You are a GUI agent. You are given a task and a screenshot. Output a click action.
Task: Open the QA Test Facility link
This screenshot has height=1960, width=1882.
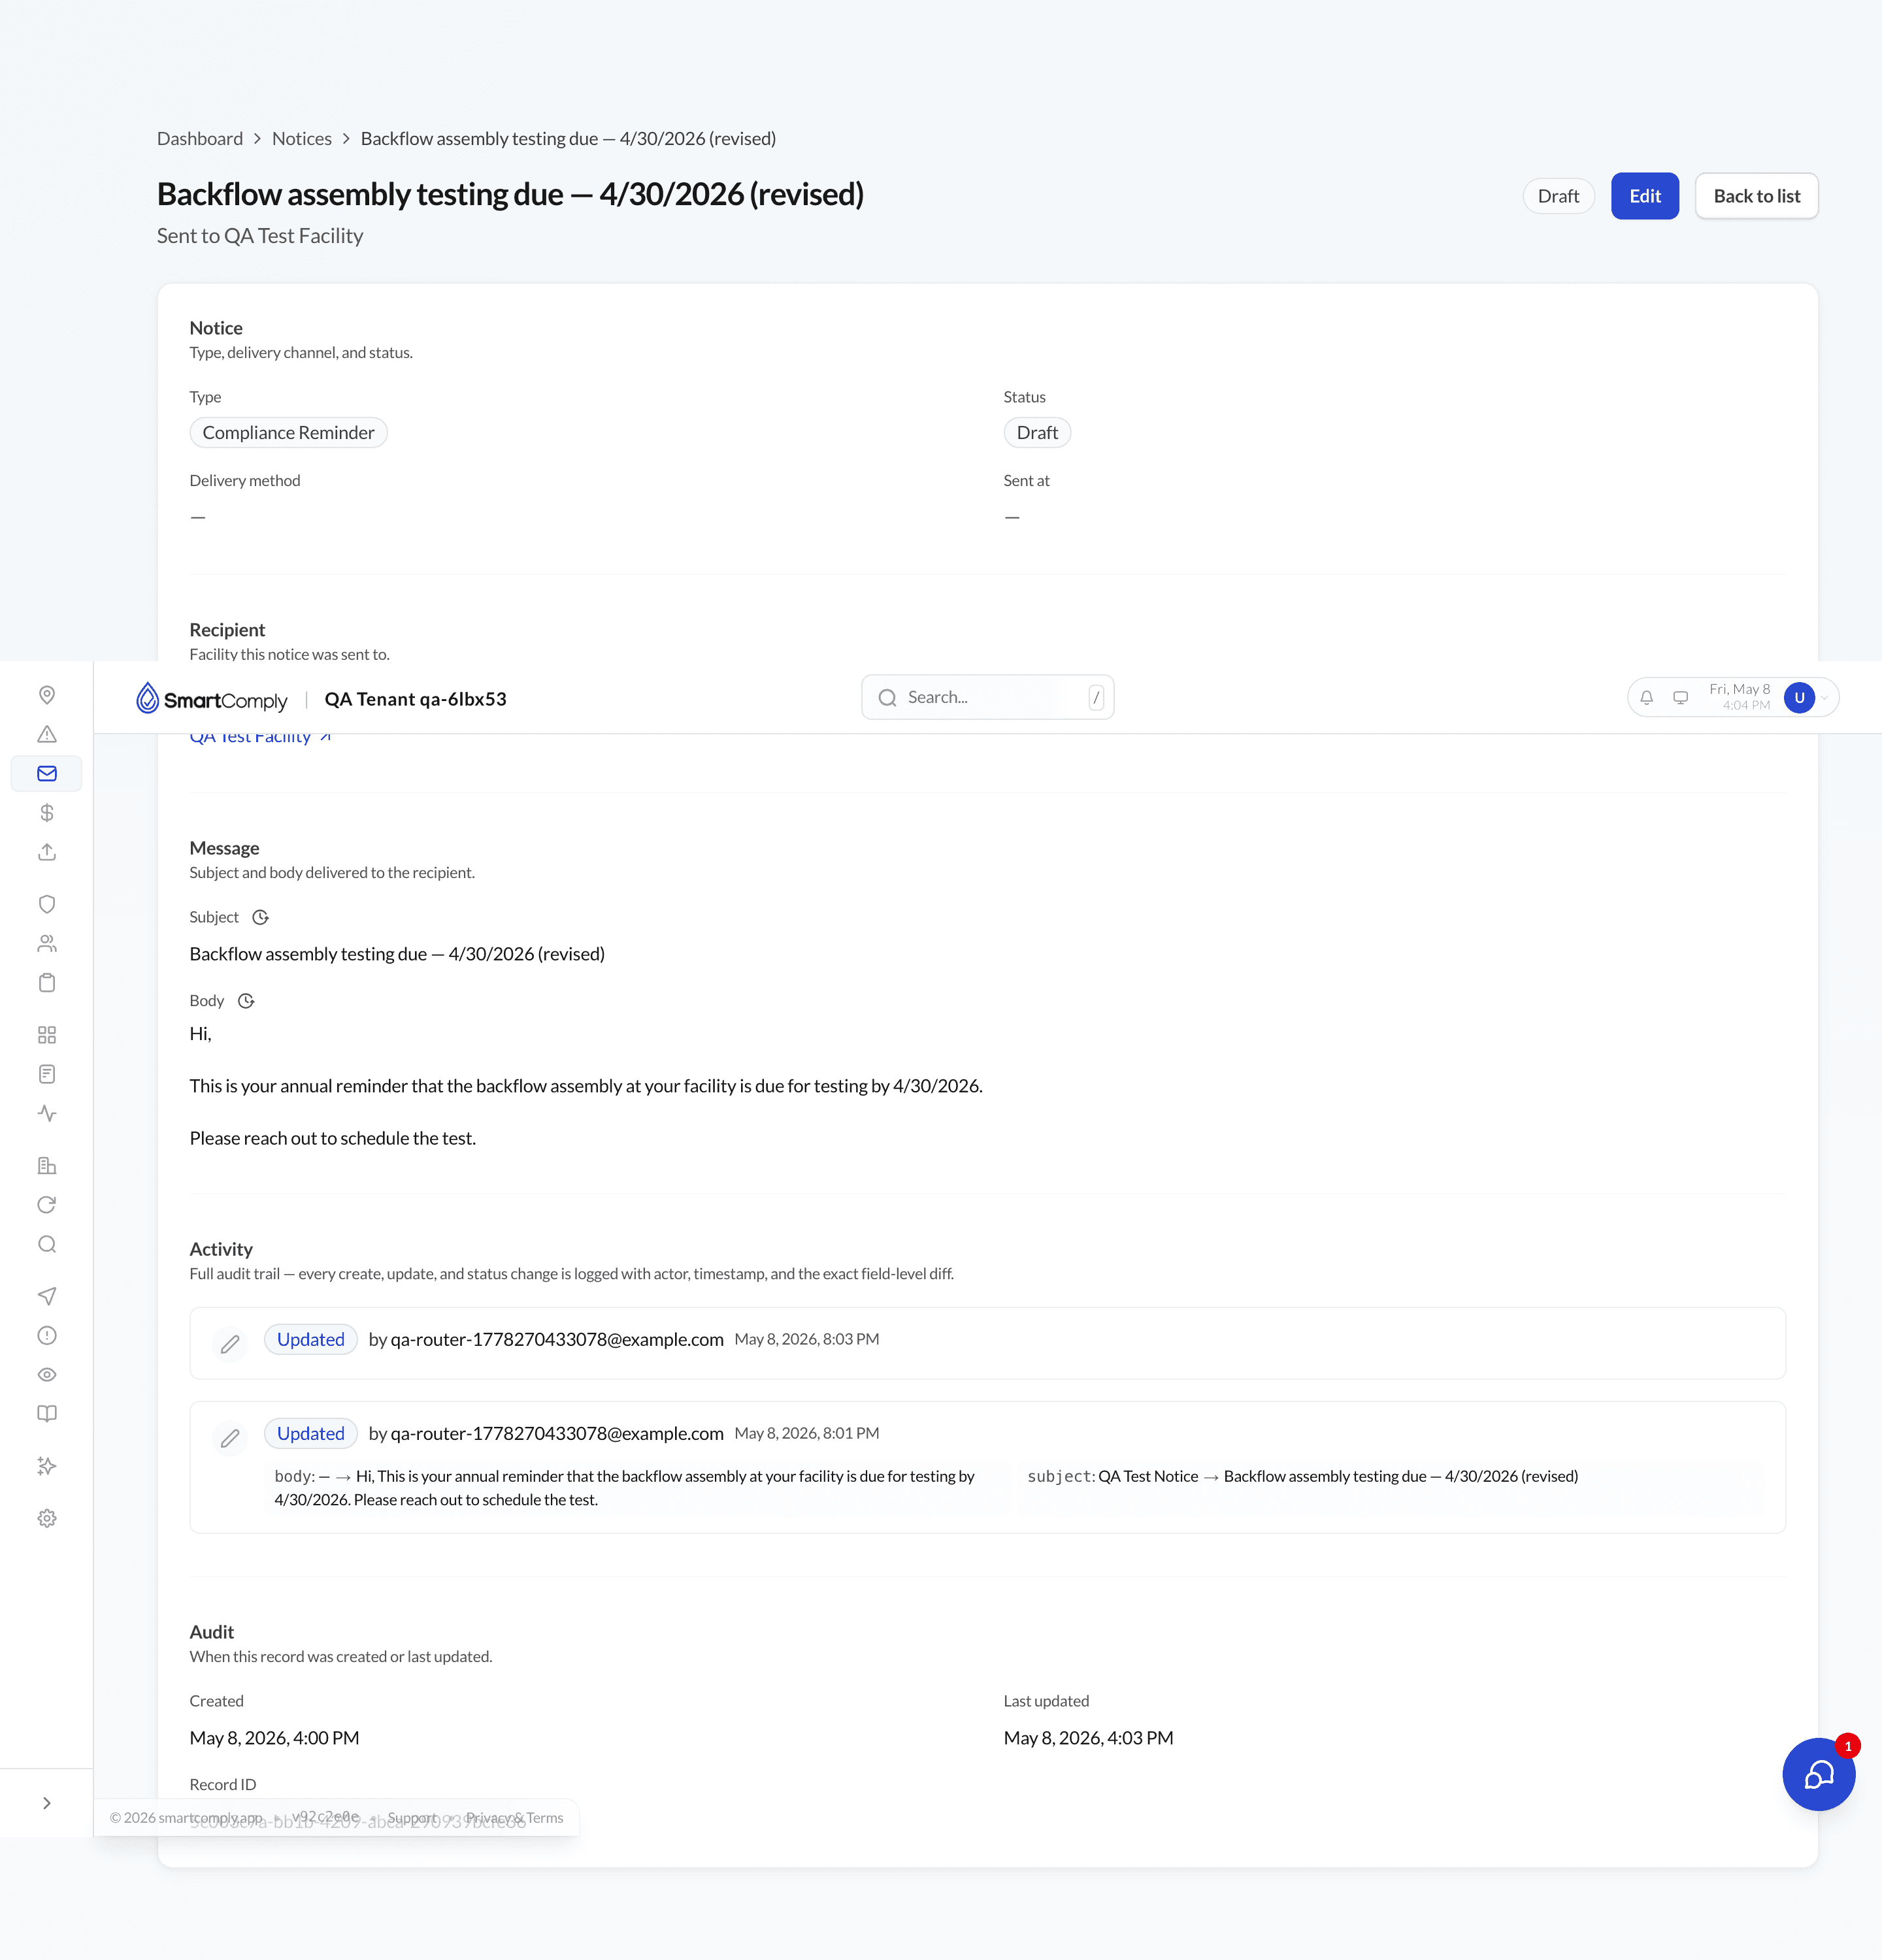click(260, 737)
